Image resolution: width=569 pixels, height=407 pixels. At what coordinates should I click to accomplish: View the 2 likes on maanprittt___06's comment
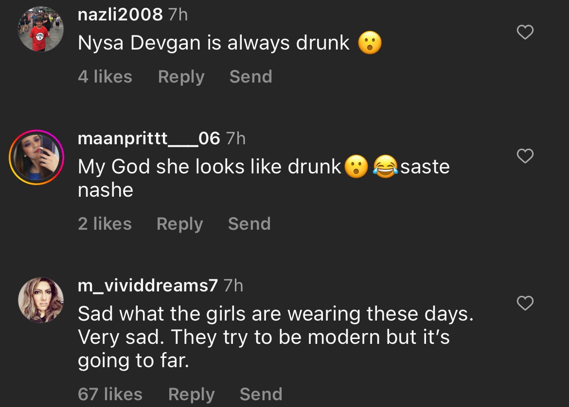105,224
